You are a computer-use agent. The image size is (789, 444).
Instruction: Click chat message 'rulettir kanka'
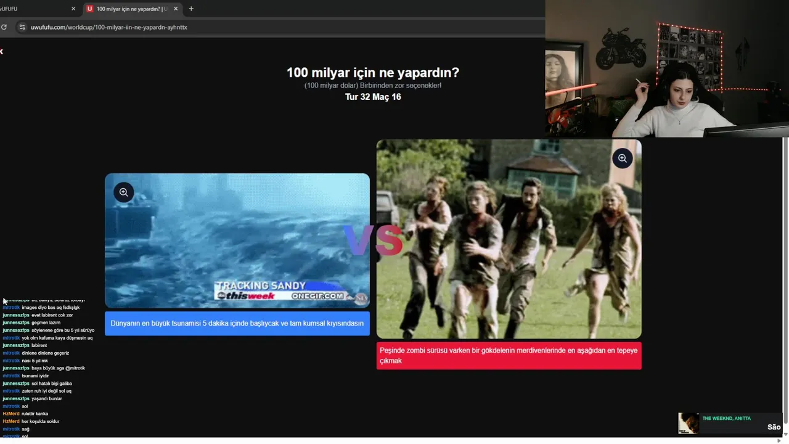(35, 414)
